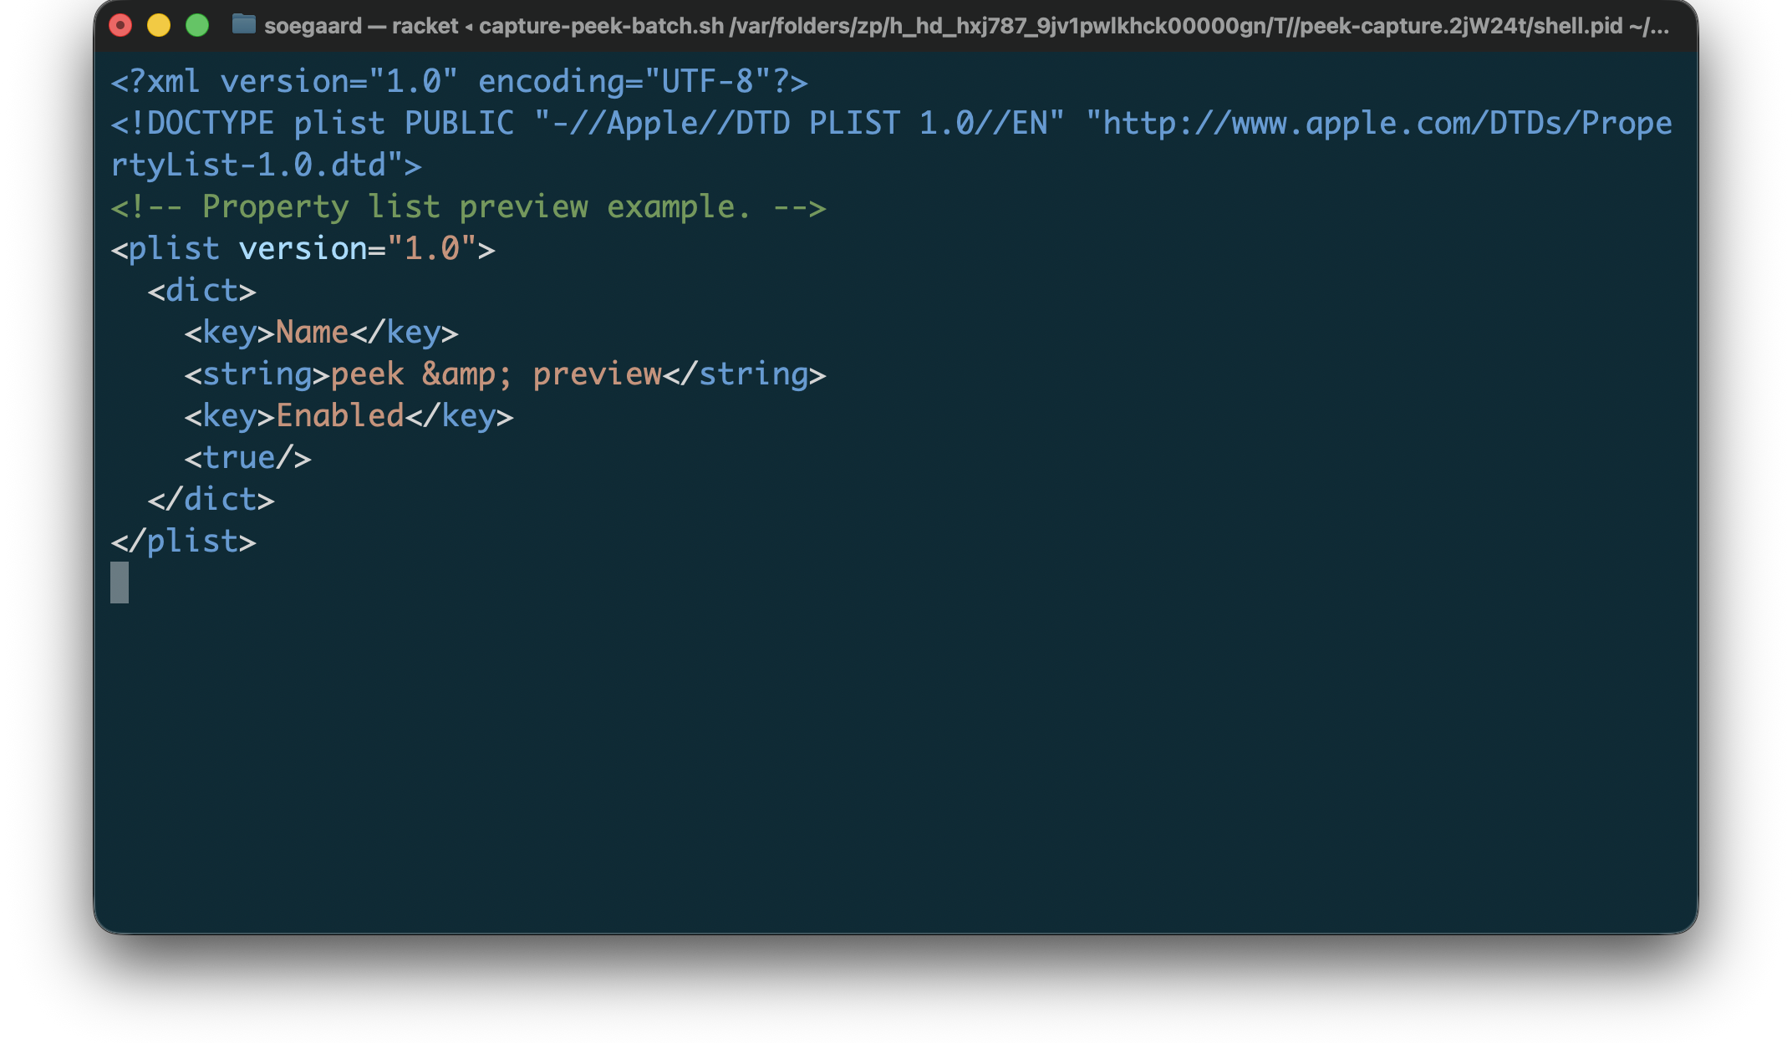The image size is (1792, 1043).
Task: Click the 'DOCTYPE plist PUBLIC' text
Action: [329, 124]
